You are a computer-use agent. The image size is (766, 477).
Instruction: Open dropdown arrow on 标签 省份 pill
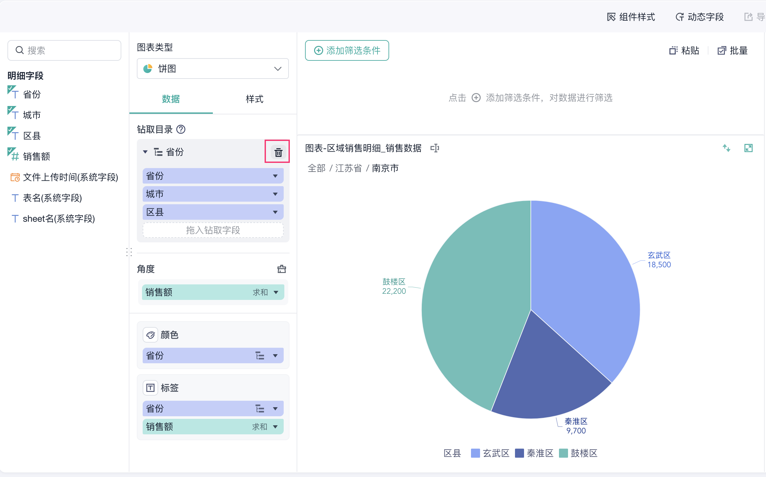pyautogui.click(x=275, y=408)
